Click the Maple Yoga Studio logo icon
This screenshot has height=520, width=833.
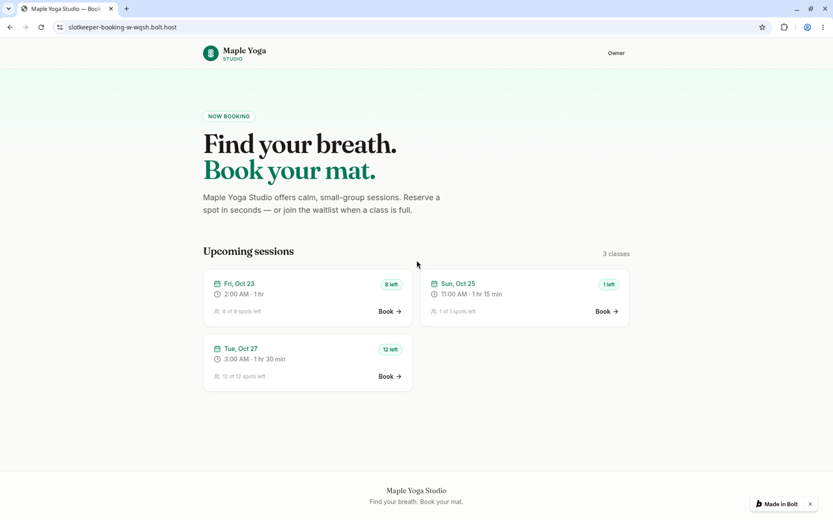pos(210,53)
